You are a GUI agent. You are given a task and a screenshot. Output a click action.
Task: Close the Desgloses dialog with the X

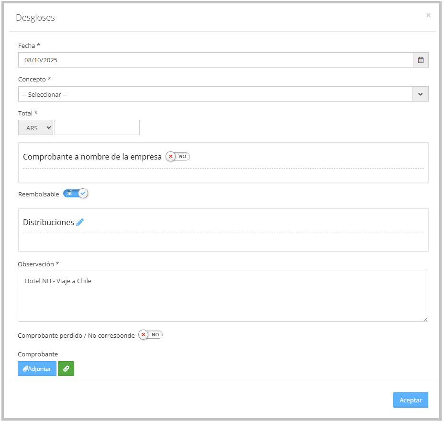[x=428, y=15]
